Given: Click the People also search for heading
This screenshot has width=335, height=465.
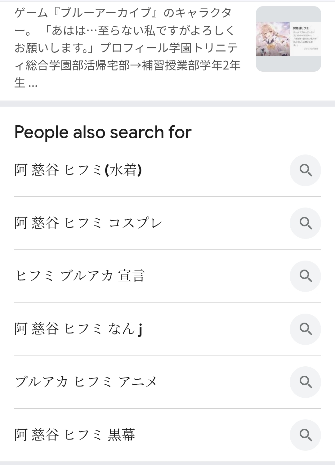Looking at the screenshot, I should pyautogui.click(x=103, y=132).
